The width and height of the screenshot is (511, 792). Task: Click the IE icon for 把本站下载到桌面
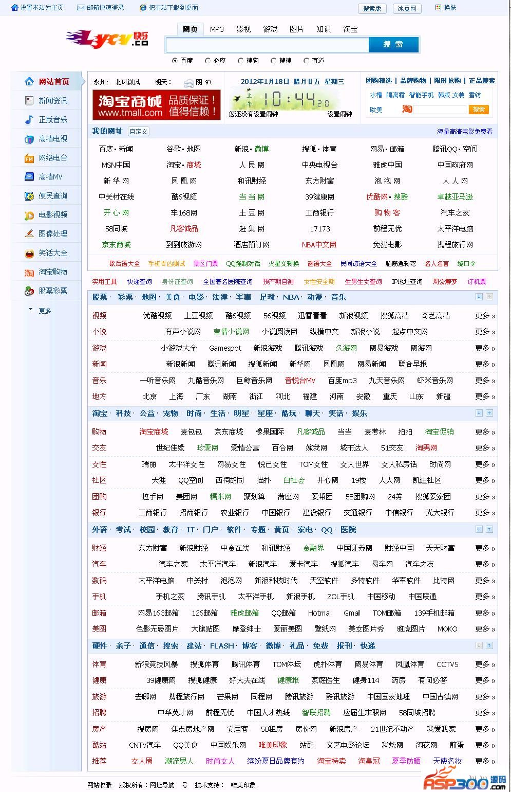tap(143, 8)
